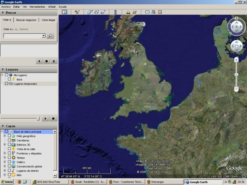Click the Volar a text input field

[x=23, y=36]
